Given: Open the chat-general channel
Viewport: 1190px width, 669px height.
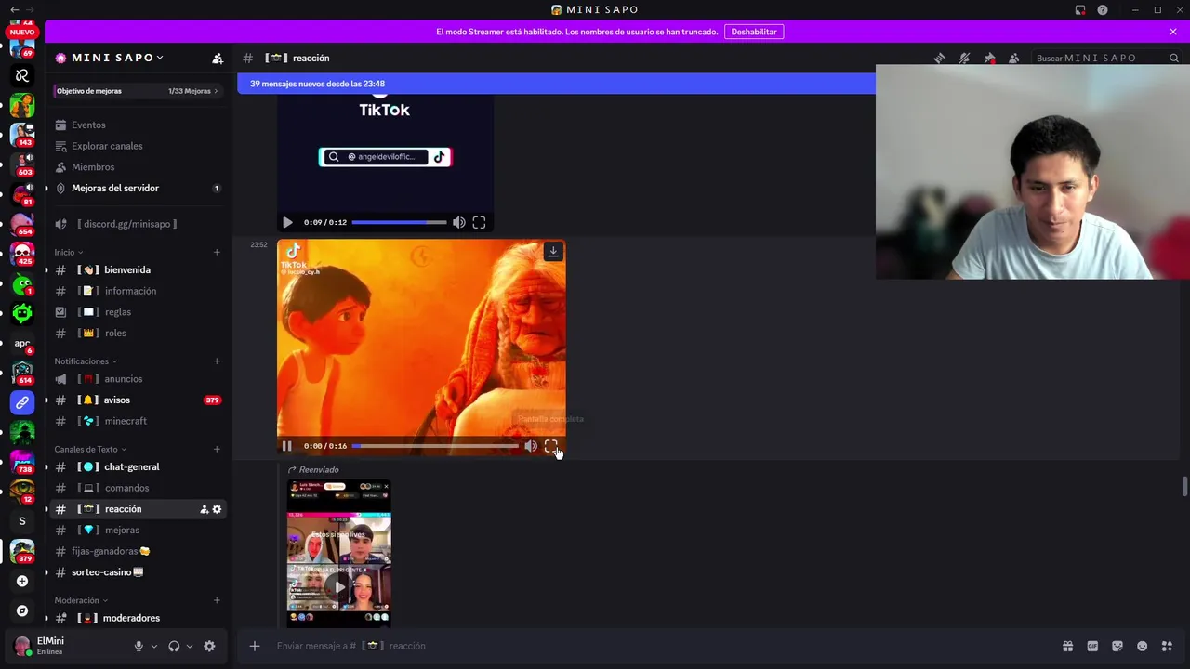Looking at the screenshot, I should pyautogui.click(x=138, y=466).
